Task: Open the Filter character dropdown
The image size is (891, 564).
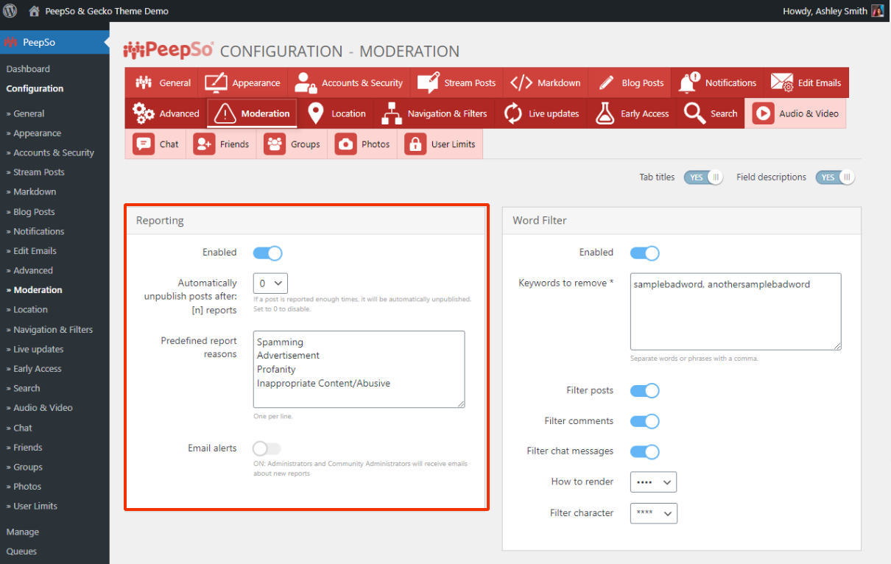Action: (x=653, y=513)
